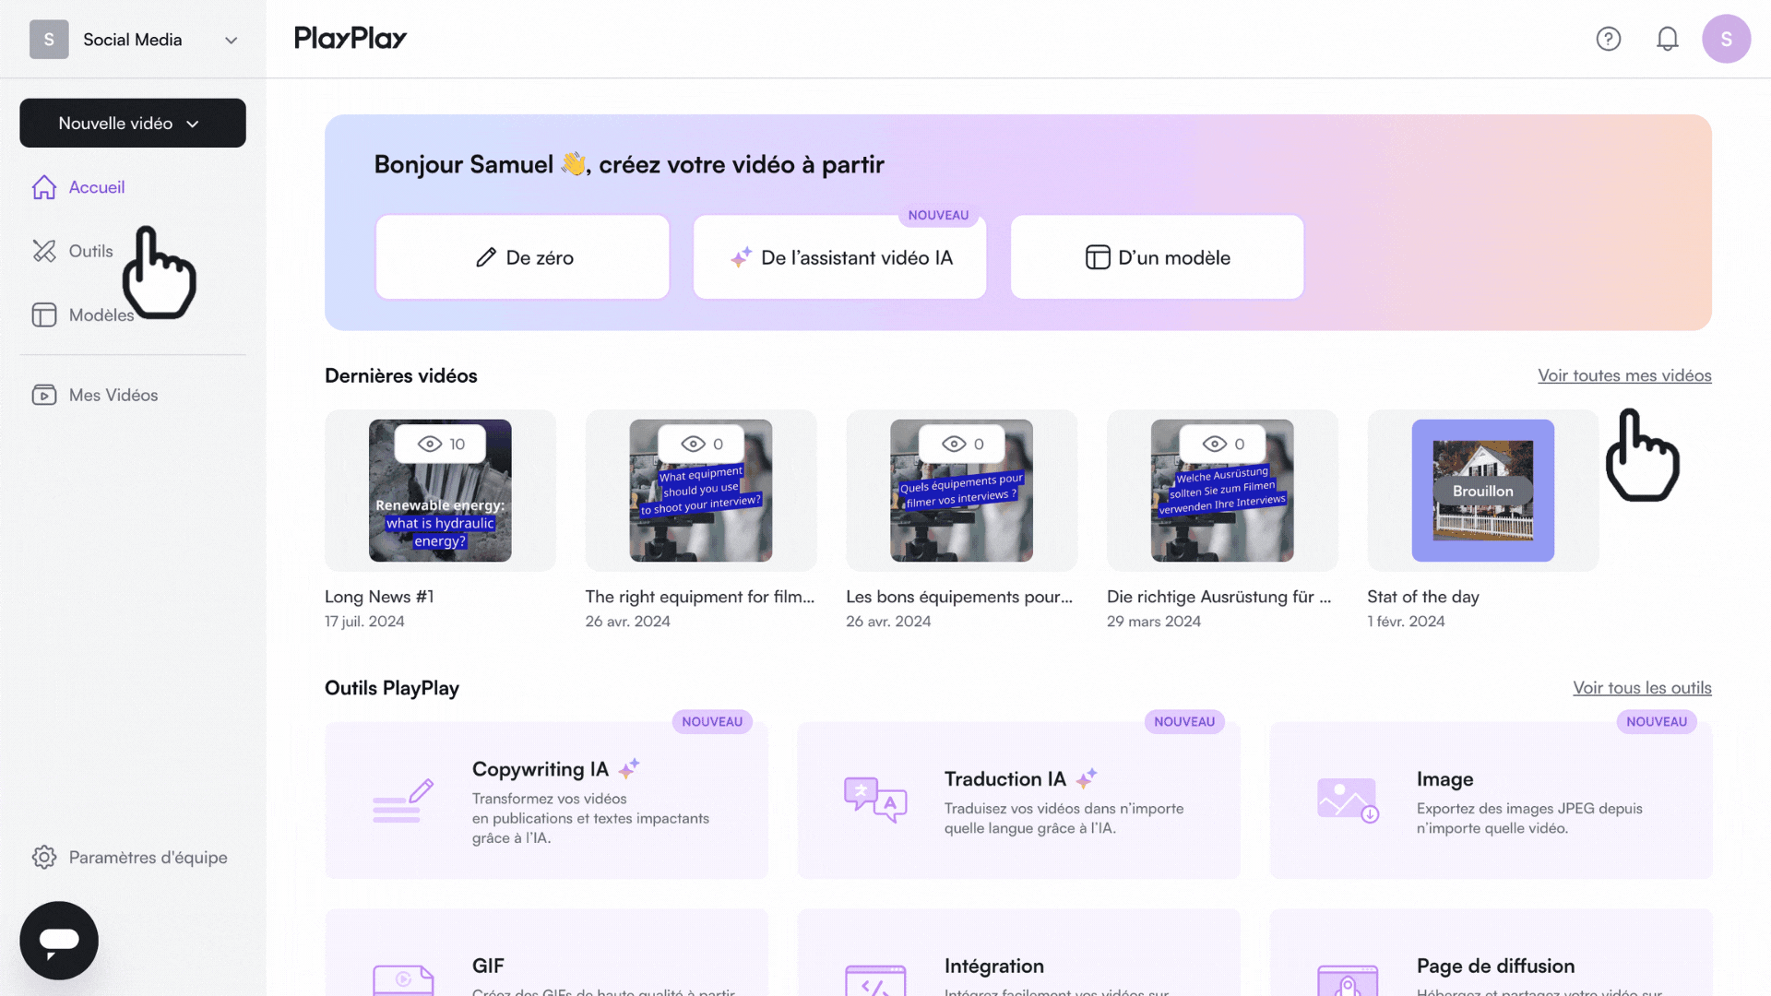Open the chat support bubble
Image resolution: width=1771 pixels, height=996 pixels.
tap(59, 940)
